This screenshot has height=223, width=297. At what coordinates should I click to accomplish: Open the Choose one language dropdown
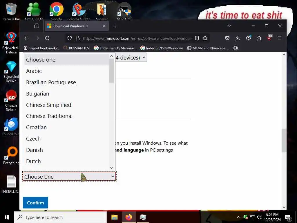[x=69, y=177]
